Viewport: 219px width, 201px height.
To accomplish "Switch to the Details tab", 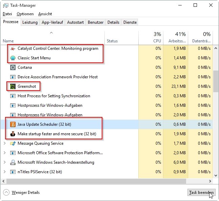I will [x=113, y=22].
